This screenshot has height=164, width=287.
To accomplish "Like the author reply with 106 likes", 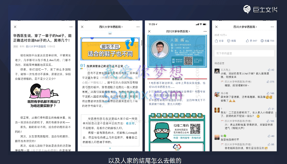I will (x=270, y=121).
